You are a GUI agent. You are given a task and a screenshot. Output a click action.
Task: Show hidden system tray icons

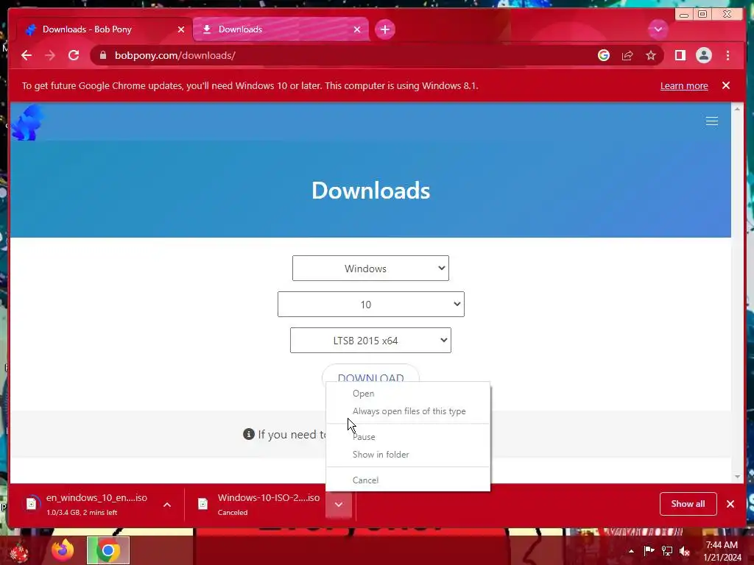[x=631, y=551]
